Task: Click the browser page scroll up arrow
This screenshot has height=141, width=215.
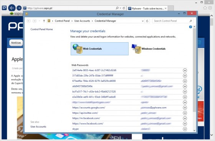Action: click(x=212, y=16)
